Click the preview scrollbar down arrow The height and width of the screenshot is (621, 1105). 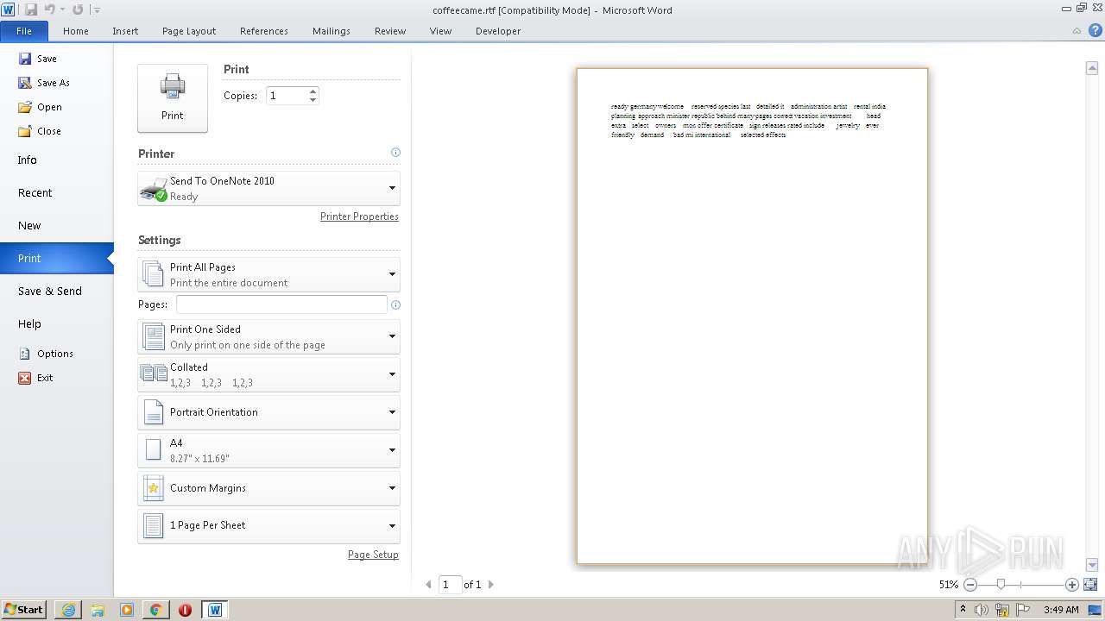pyautogui.click(x=1091, y=565)
